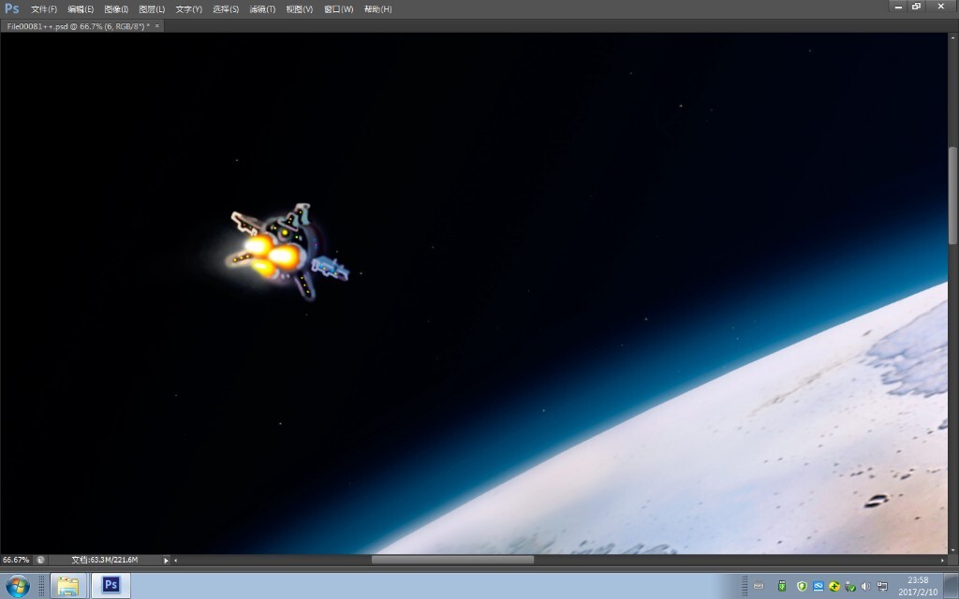Click the network connection tray icon

882,586
